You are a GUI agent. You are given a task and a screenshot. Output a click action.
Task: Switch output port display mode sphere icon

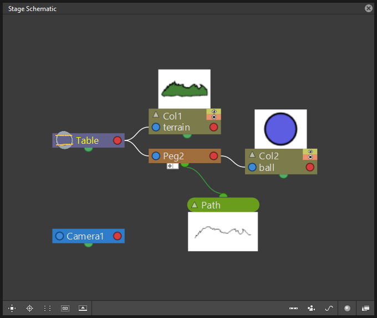tap(347, 308)
